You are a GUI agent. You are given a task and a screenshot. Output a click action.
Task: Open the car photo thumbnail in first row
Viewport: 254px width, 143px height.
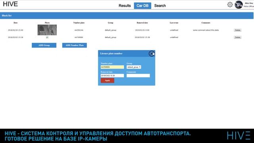[x=47, y=30]
